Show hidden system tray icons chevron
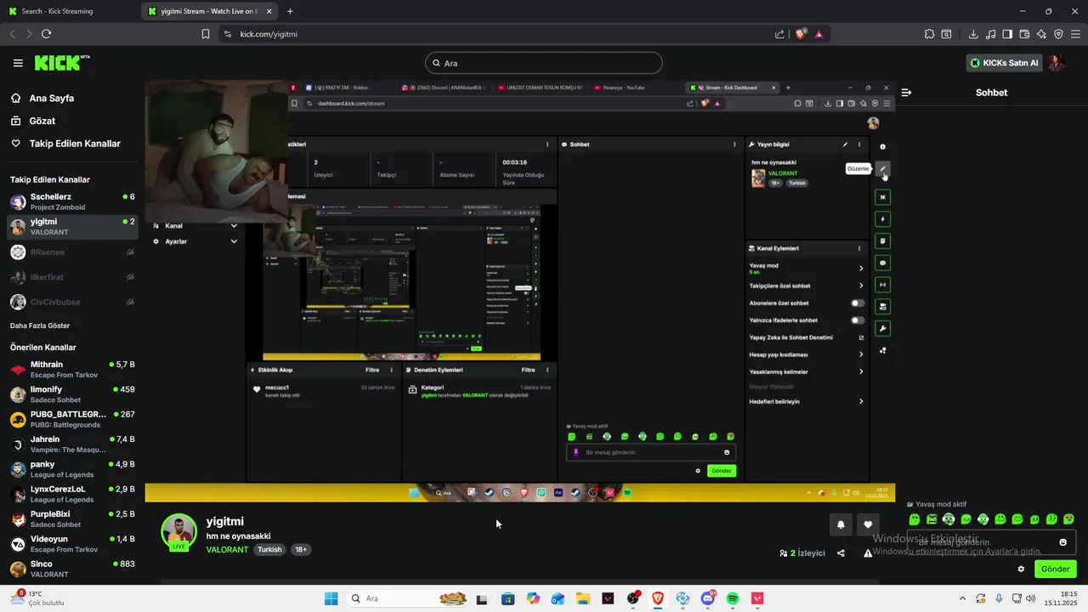This screenshot has width=1088, height=612. tap(962, 598)
